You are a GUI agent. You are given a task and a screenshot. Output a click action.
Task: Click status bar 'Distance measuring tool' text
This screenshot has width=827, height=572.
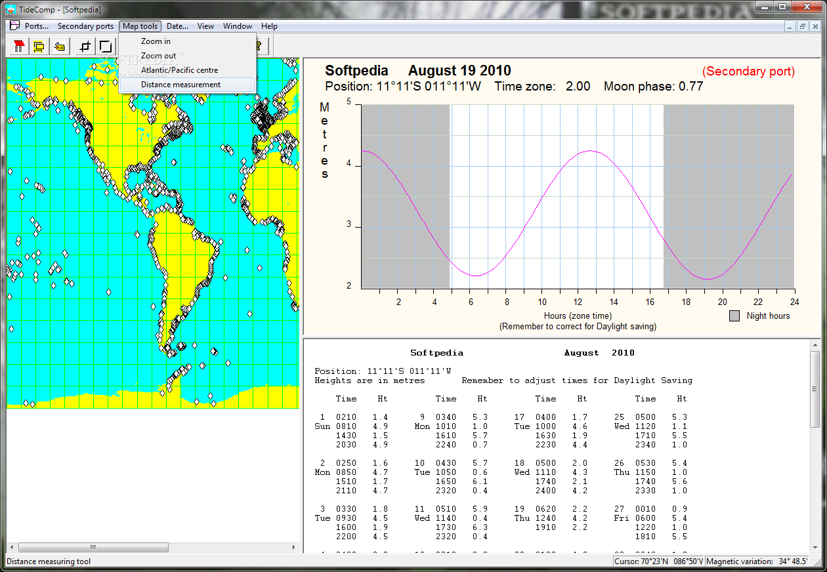pyautogui.click(x=49, y=562)
